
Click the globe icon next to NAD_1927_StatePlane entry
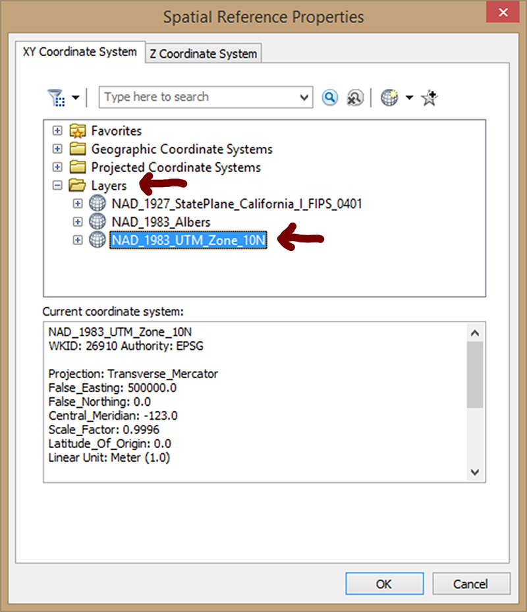coord(97,204)
